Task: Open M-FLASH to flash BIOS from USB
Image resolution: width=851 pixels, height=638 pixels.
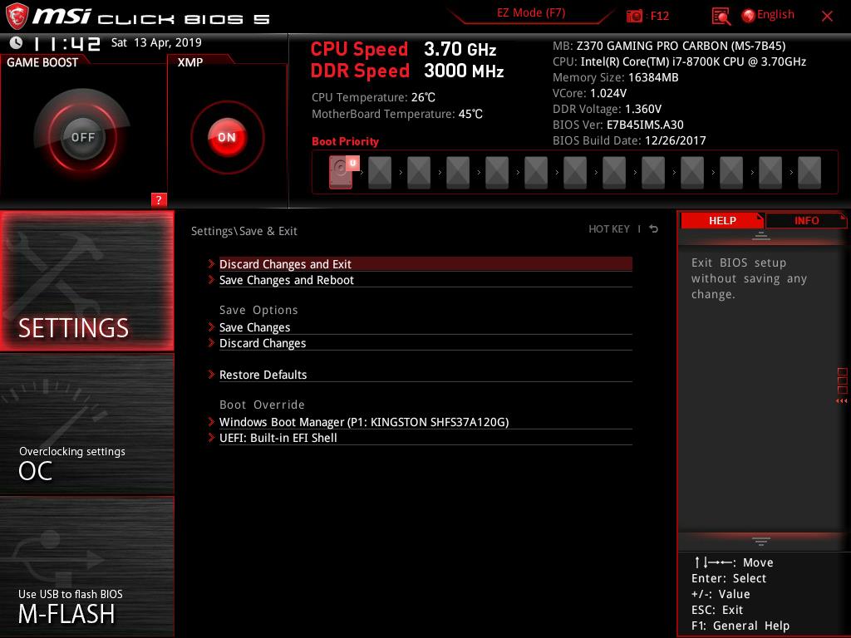Action: pos(86,567)
